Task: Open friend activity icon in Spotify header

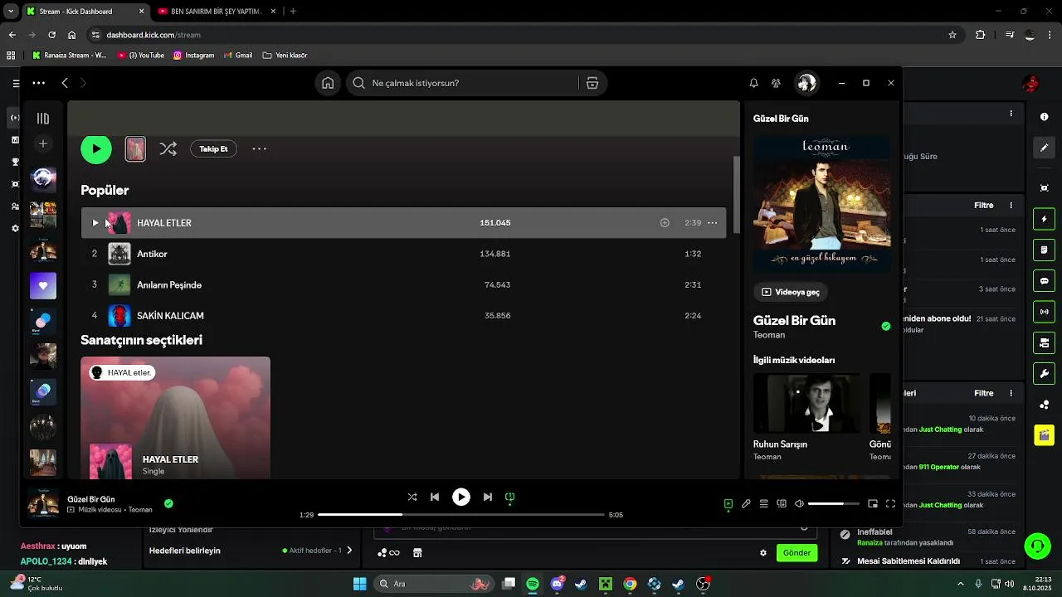Action: point(776,83)
